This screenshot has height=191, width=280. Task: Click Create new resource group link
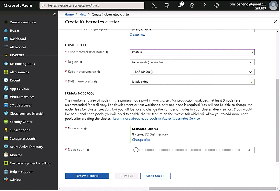(x=137, y=35)
